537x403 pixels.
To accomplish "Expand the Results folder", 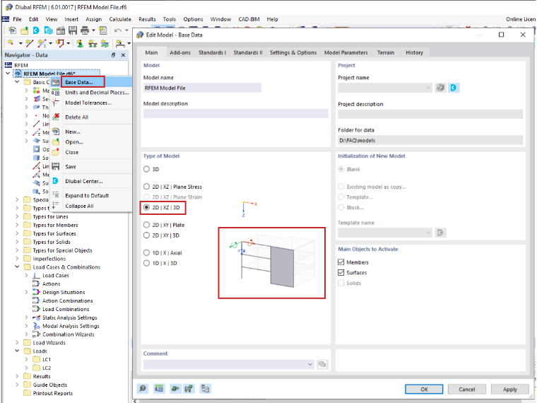I will (17, 376).
